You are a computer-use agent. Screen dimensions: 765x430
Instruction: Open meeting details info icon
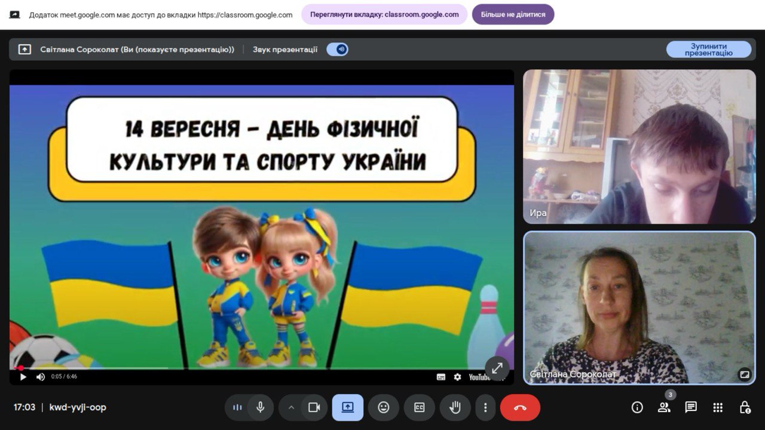(637, 407)
